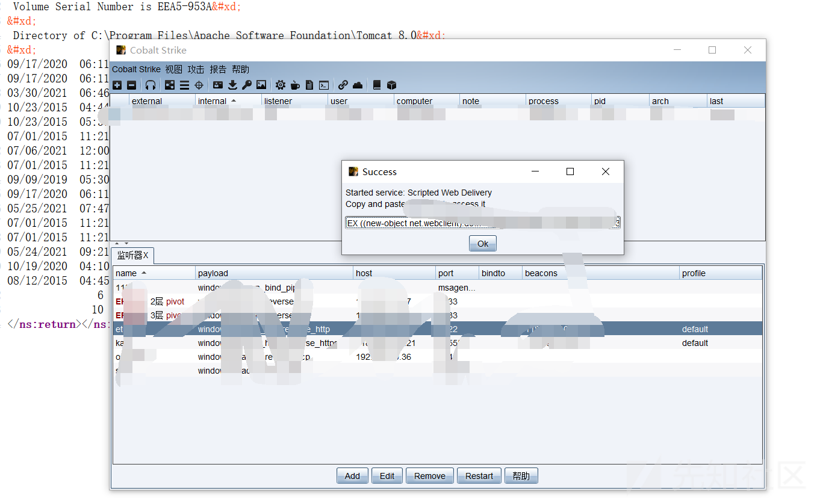View keystrokes using the key icon
820x500 pixels.
pyautogui.click(x=247, y=85)
